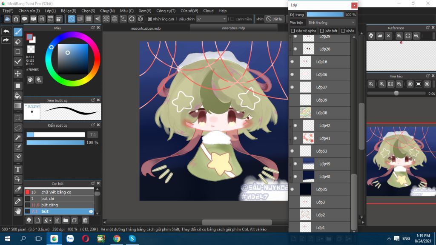
Task: Select the Magic Wand tool
Action: coord(18,137)
